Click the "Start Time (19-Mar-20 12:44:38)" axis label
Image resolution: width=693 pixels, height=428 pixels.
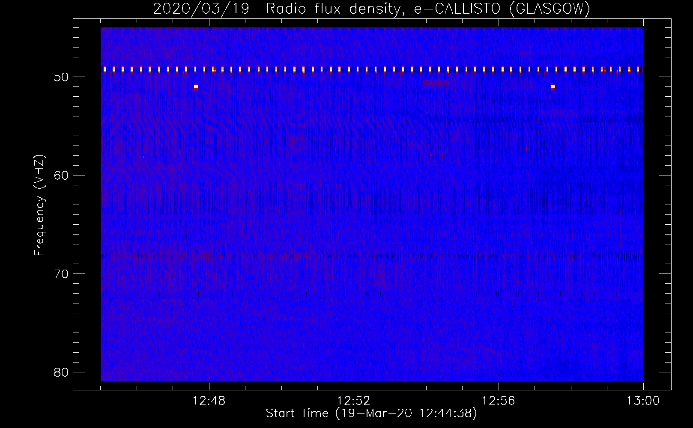371,413
